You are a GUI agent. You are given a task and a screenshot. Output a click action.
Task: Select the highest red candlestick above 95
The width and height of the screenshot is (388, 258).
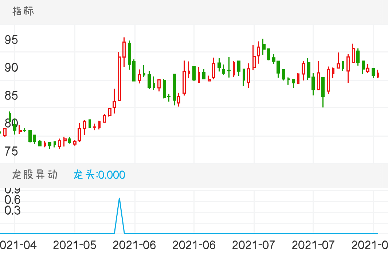[x=124, y=50]
